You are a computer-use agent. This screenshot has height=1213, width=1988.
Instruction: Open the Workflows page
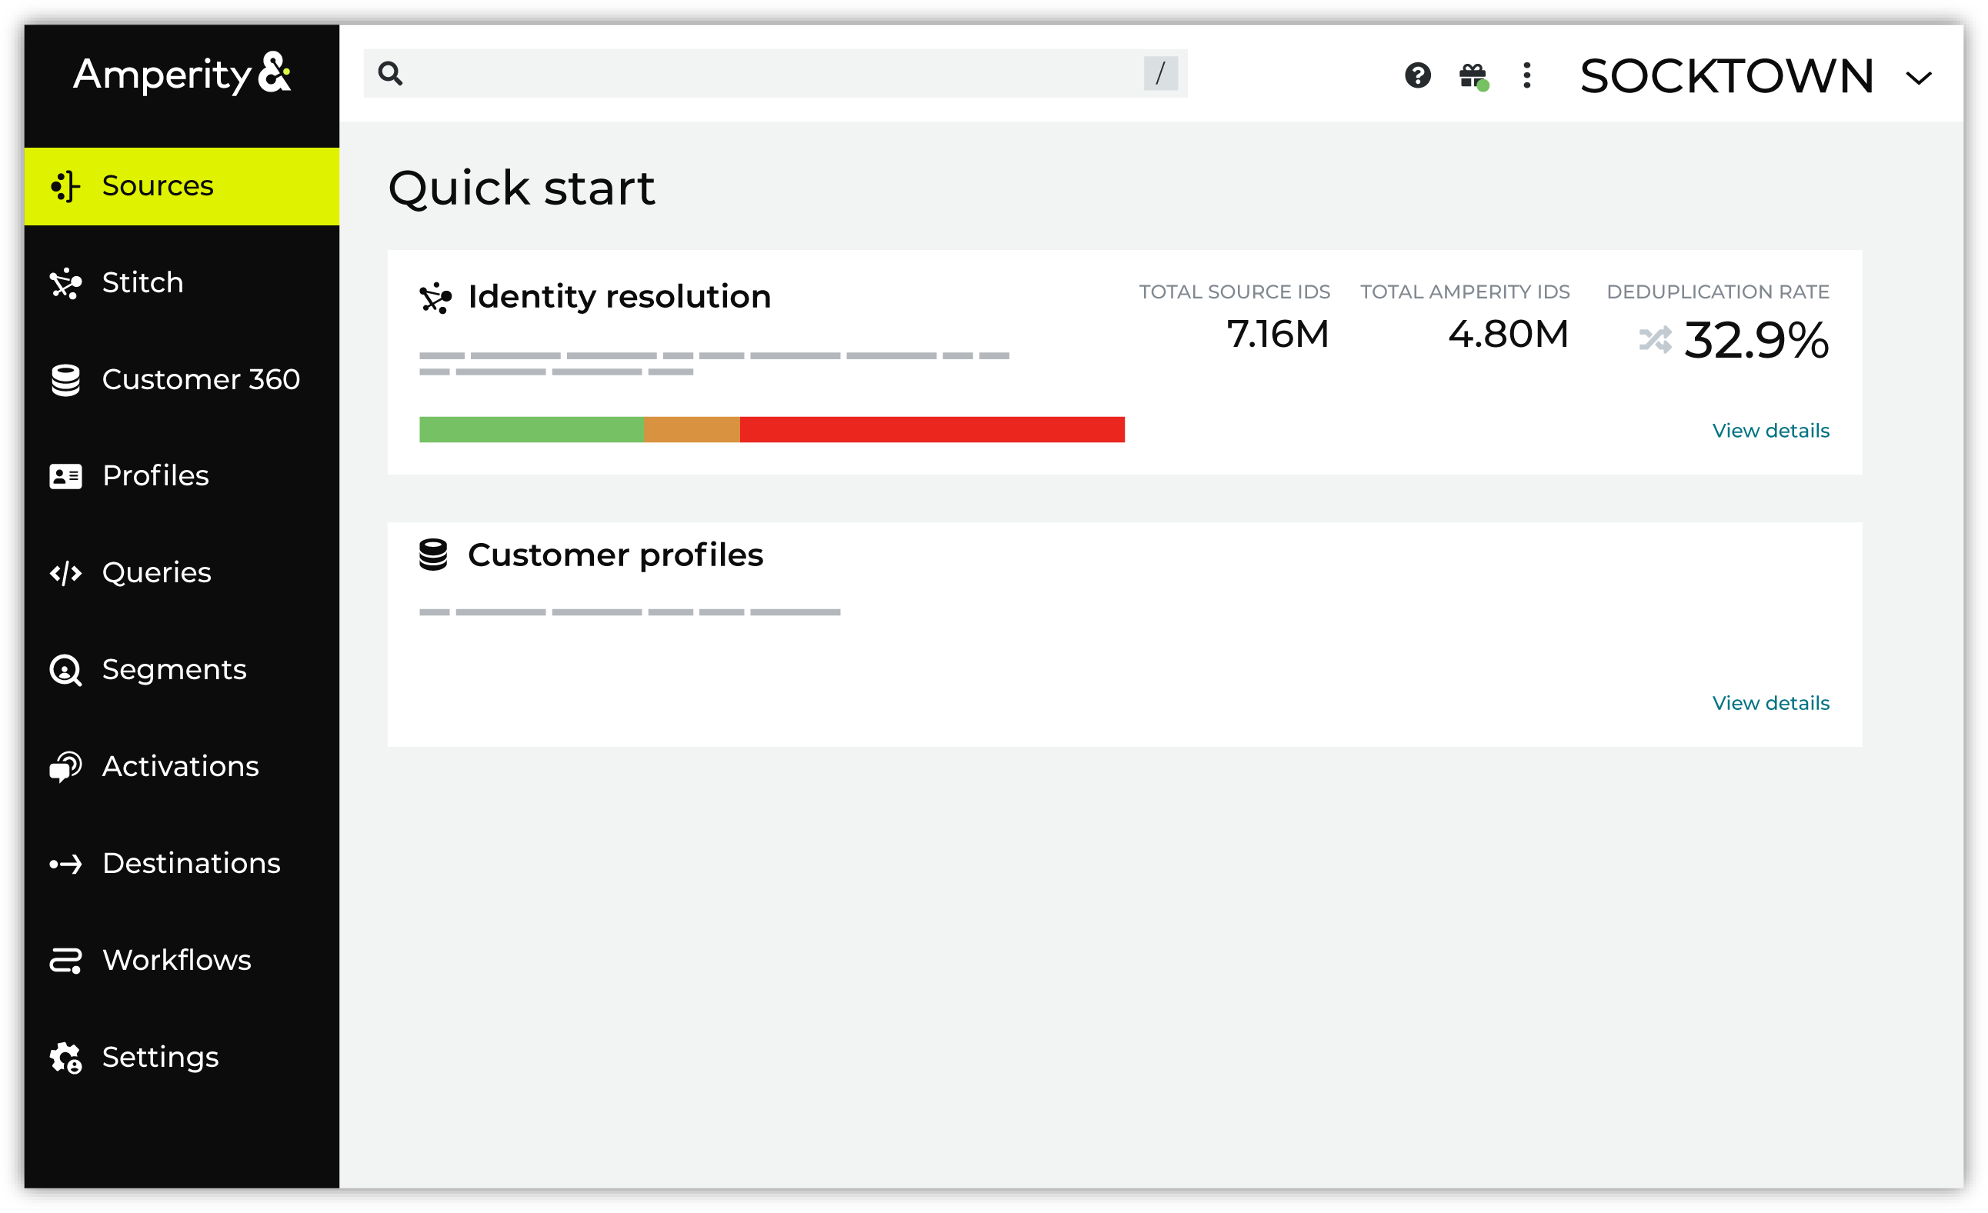click(x=177, y=960)
